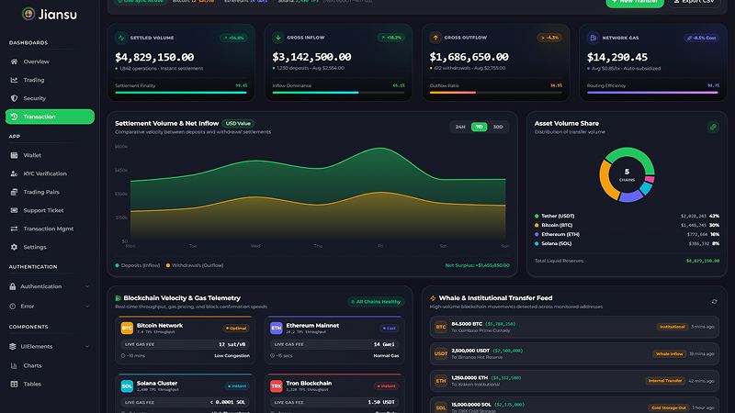Toggle the Withdrawals (Outflow) legend entry

[x=195, y=265]
